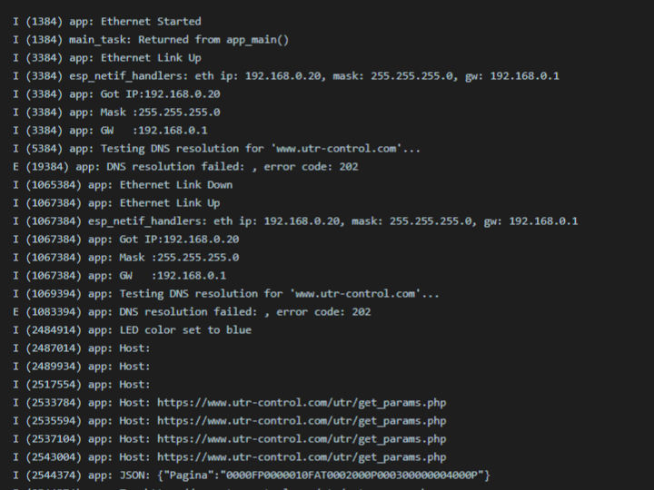Image resolution: width=654 pixels, height=490 pixels.
Task: Click the JSON Pagina log line
Action: [x=252, y=475]
